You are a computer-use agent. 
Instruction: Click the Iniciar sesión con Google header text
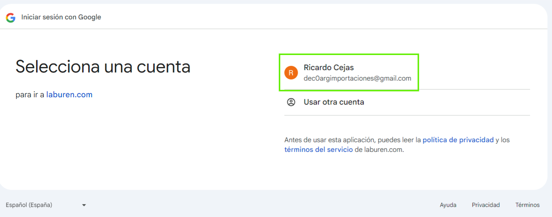61,17
